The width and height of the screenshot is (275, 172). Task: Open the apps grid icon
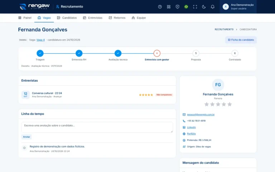point(169,7)
